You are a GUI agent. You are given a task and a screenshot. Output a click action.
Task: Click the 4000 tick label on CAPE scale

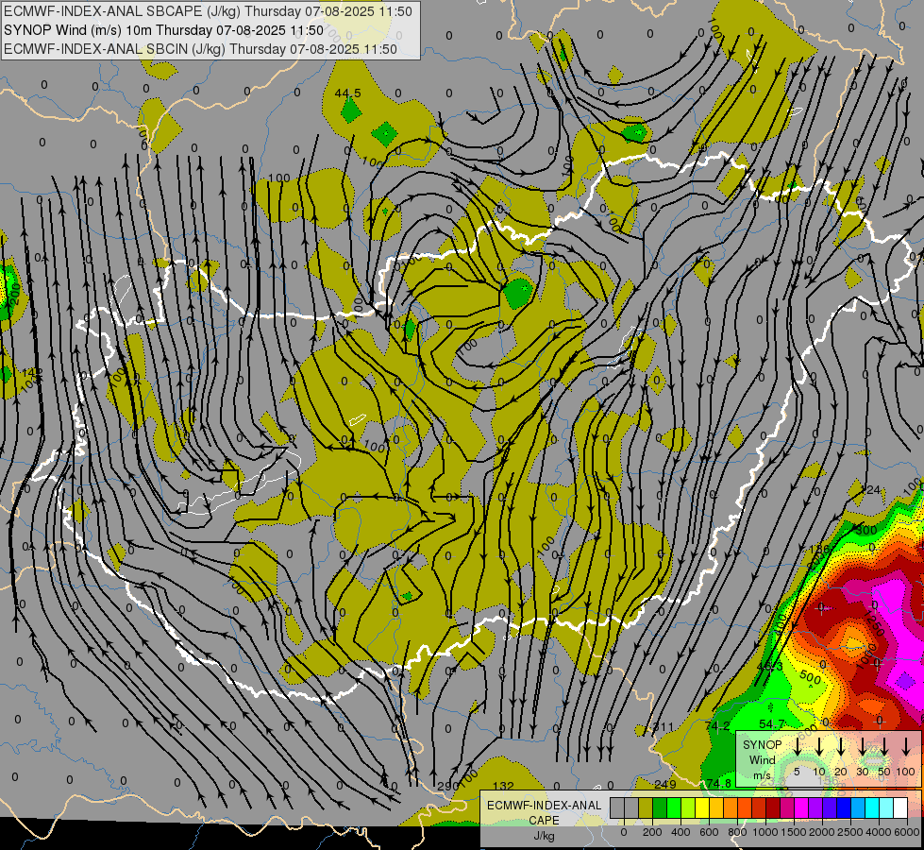pos(879,832)
